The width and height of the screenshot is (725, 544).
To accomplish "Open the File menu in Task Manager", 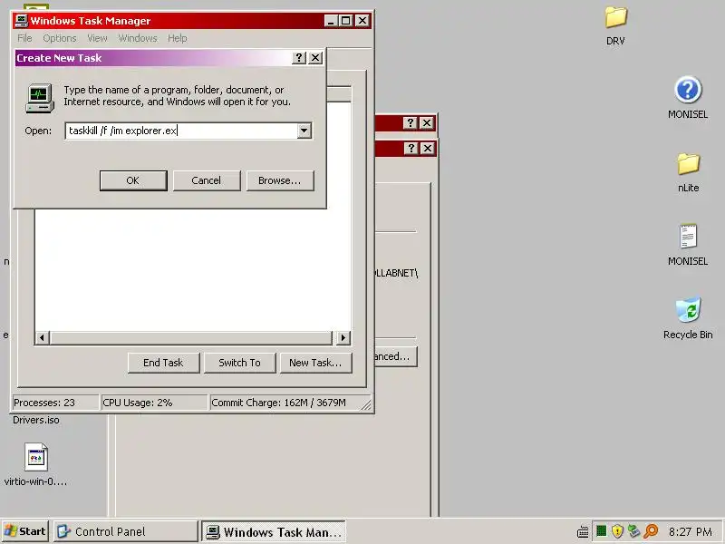I will point(24,38).
